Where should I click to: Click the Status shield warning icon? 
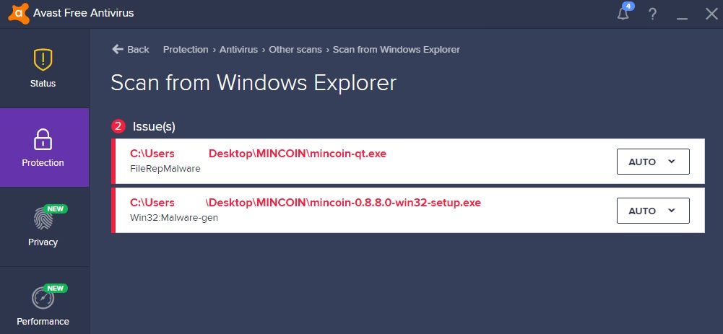(x=43, y=59)
